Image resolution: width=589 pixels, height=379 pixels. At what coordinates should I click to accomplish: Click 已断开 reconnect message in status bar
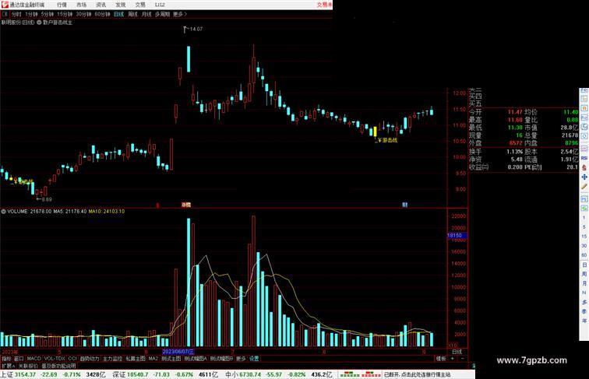pyautogui.click(x=417, y=374)
